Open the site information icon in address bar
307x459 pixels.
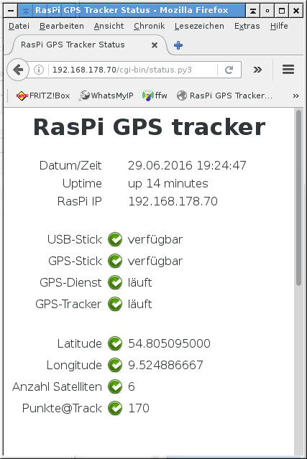(39, 70)
